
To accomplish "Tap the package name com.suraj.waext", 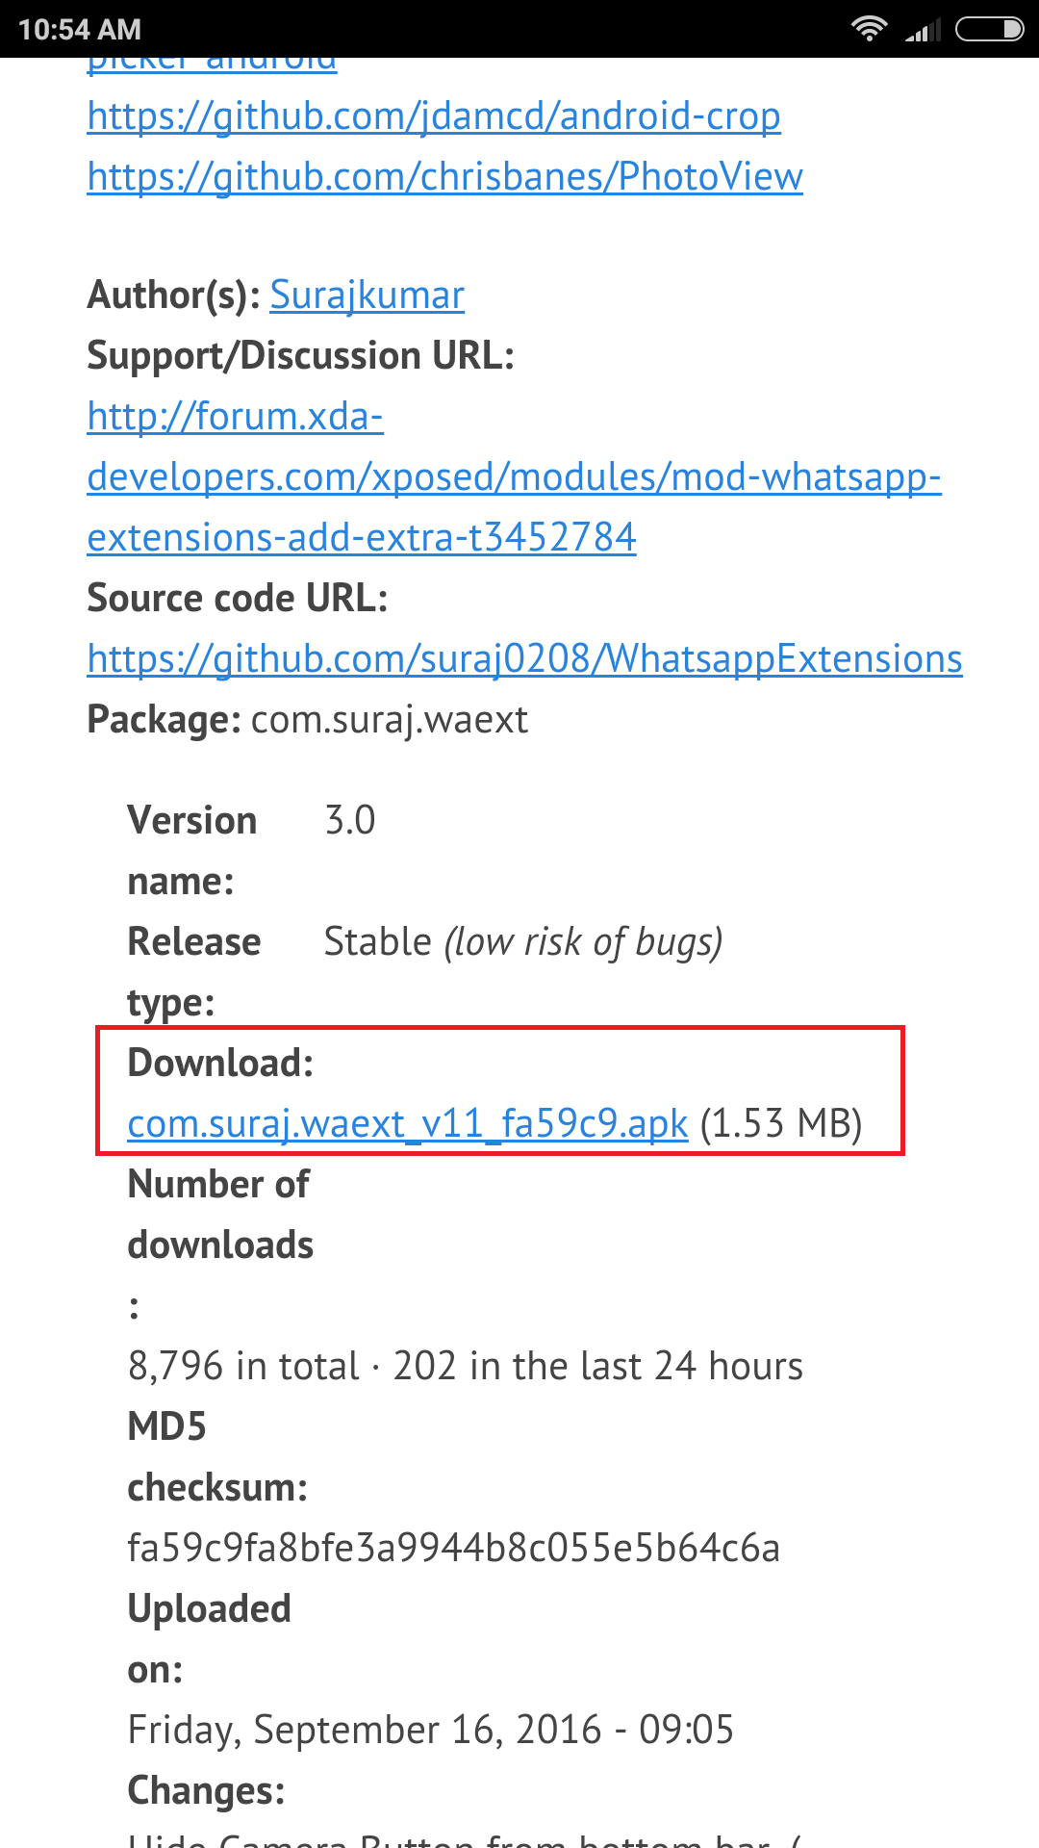I will pyautogui.click(x=389, y=720).
